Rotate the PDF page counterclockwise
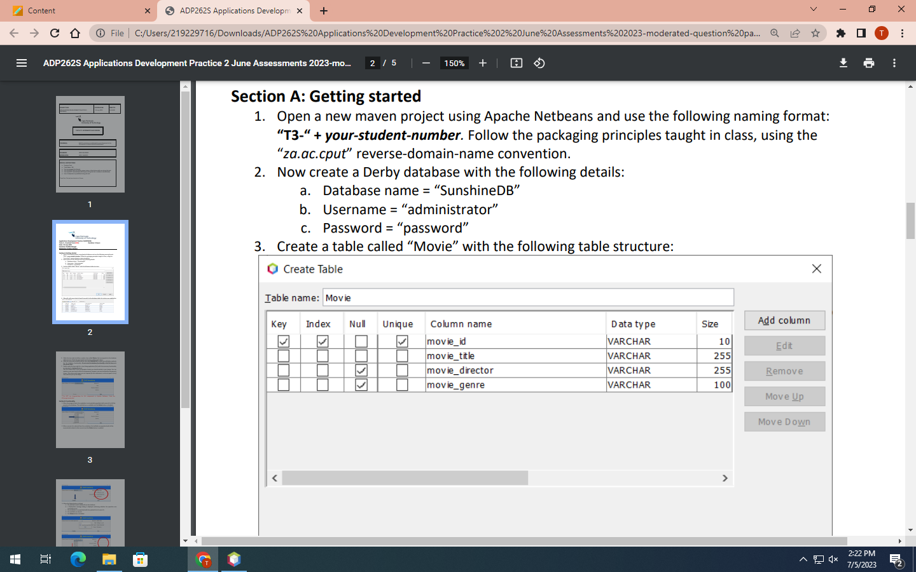 (539, 63)
